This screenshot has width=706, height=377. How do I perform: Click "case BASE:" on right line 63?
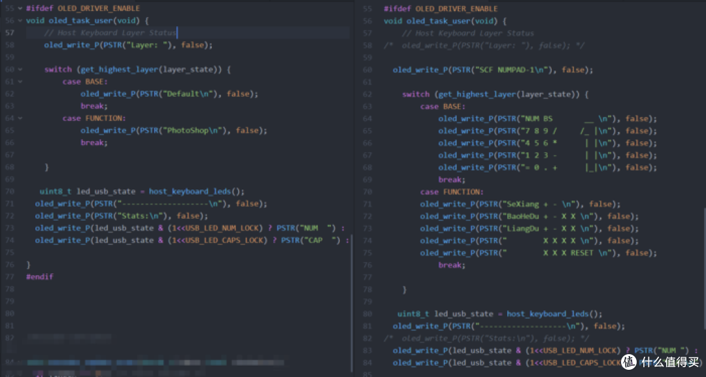click(443, 107)
